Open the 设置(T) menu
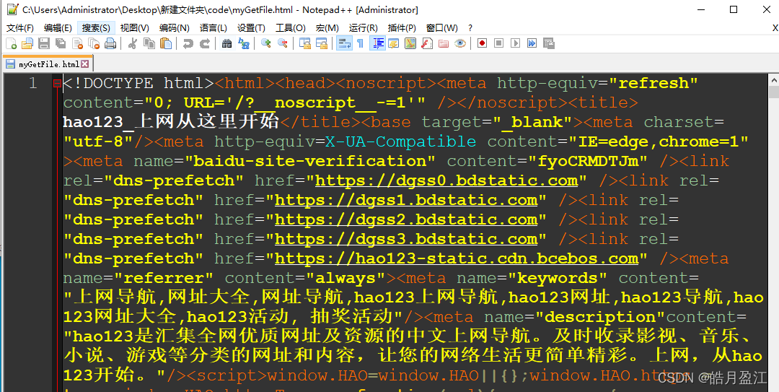The width and height of the screenshot is (779, 392). click(x=251, y=28)
